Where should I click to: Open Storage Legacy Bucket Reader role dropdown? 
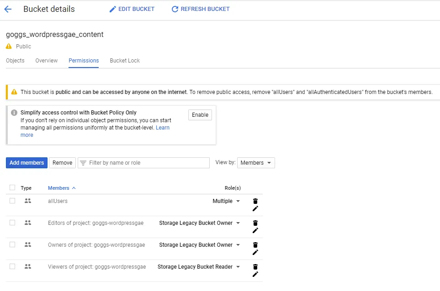coord(198,266)
